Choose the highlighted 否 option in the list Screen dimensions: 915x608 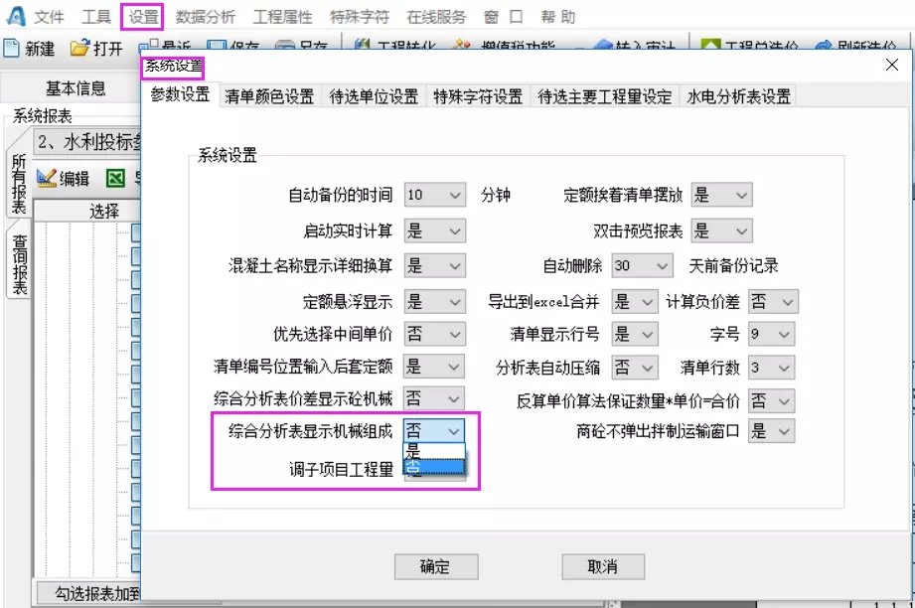(x=433, y=466)
